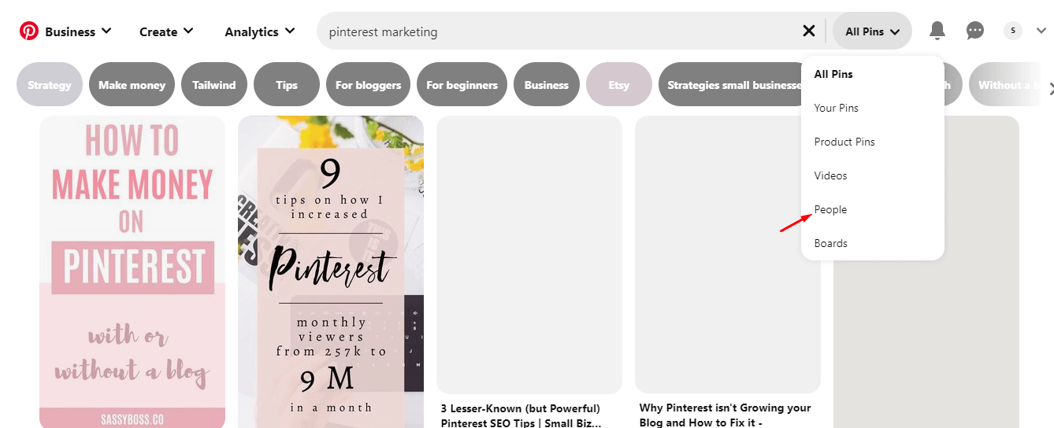Choose Product Pins filter option
The width and height of the screenshot is (1054, 428).
click(844, 142)
